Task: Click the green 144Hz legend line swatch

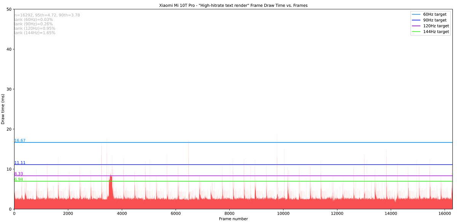Action: pos(416,32)
